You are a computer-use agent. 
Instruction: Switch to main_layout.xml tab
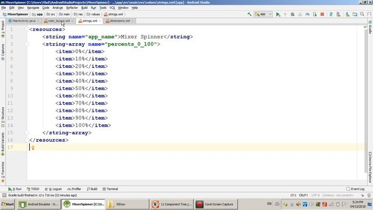pyautogui.click(x=59, y=21)
